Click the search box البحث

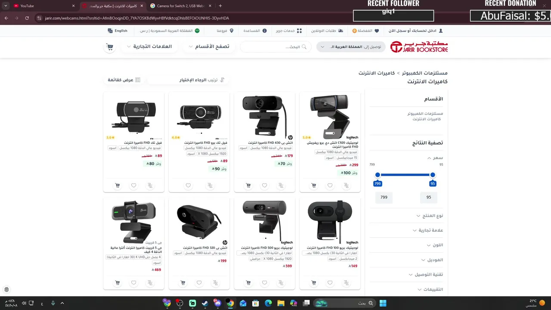pos(275,47)
